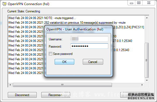The height and width of the screenshot is (102, 157).
Task: Click the OpenVPN icon in the title bar
Action: (x=4, y=4)
